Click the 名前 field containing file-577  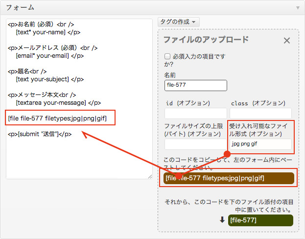click(196, 85)
